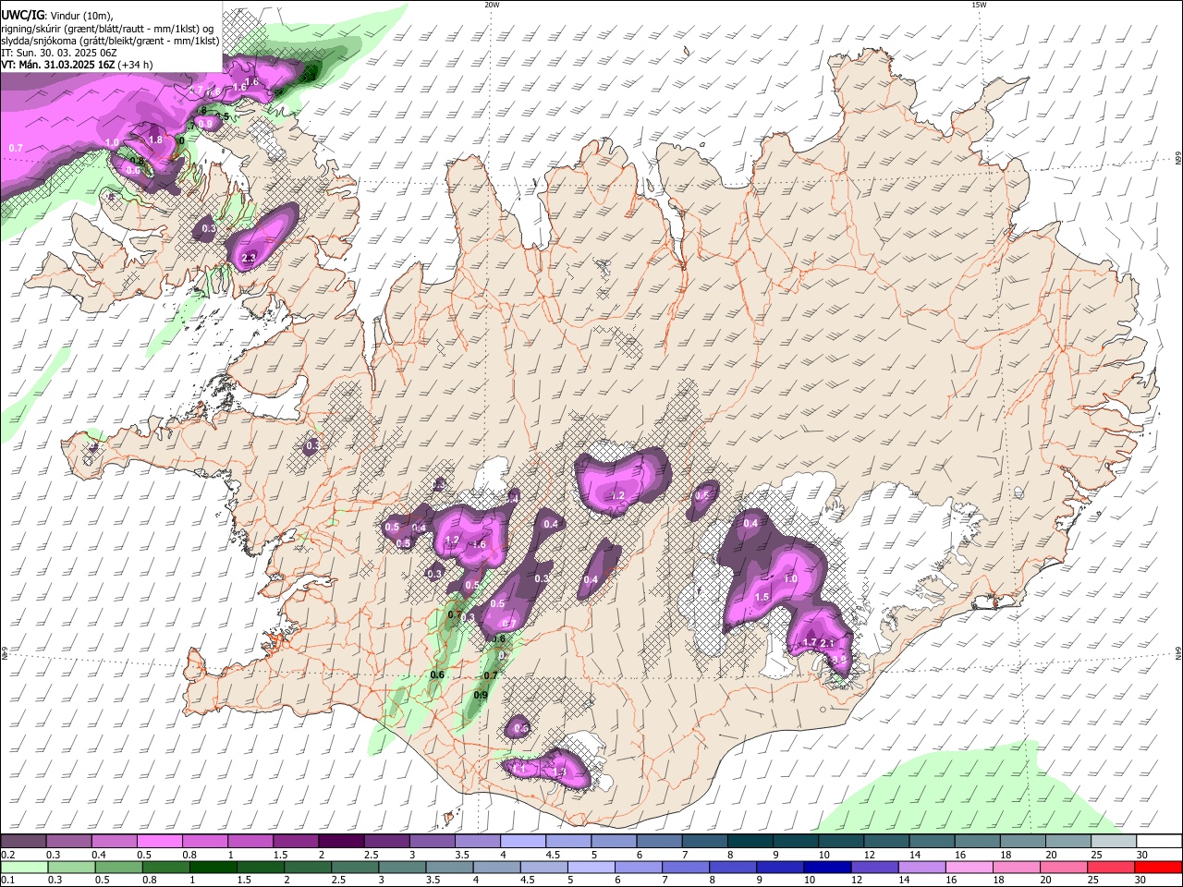This screenshot has height=887, width=1183.
Task: Select dark purple 0.2 swatch in top legend row
Action: pyautogui.click(x=23, y=842)
